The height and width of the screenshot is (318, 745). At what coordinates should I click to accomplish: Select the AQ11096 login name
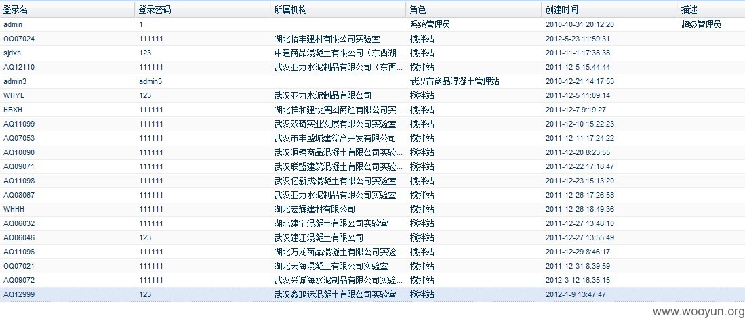click(19, 252)
